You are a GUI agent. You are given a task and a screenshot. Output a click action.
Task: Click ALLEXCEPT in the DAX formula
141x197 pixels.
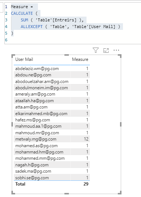[x=32, y=27]
